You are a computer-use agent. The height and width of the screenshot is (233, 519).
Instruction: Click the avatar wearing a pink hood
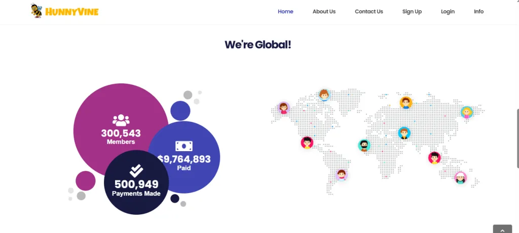[x=460, y=178]
